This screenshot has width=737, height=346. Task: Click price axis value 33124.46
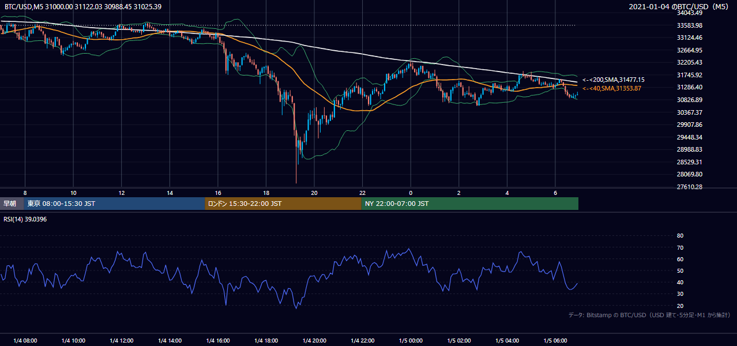[x=689, y=37]
